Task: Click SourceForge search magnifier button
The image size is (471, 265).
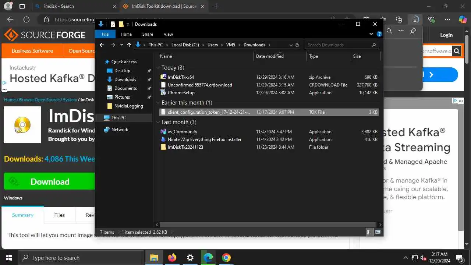Action: pos(457,51)
